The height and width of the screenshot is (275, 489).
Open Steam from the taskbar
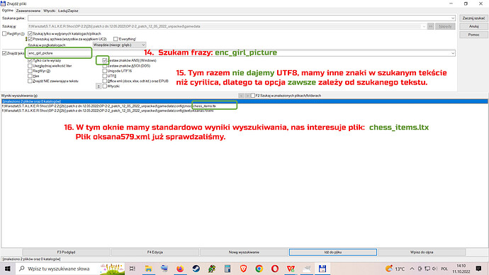pos(196,269)
